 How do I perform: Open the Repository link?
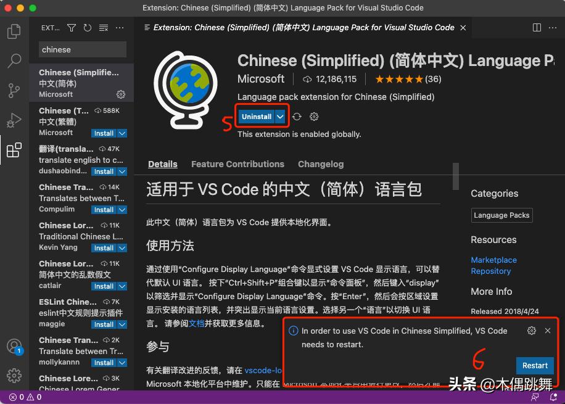click(x=491, y=271)
